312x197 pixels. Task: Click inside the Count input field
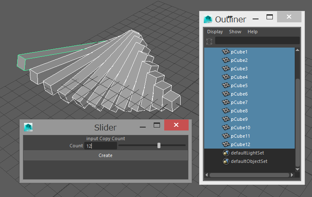[101, 146]
